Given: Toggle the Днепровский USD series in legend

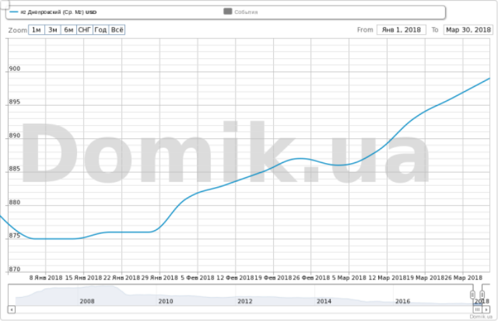Looking at the screenshot, I should click(x=54, y=12).
